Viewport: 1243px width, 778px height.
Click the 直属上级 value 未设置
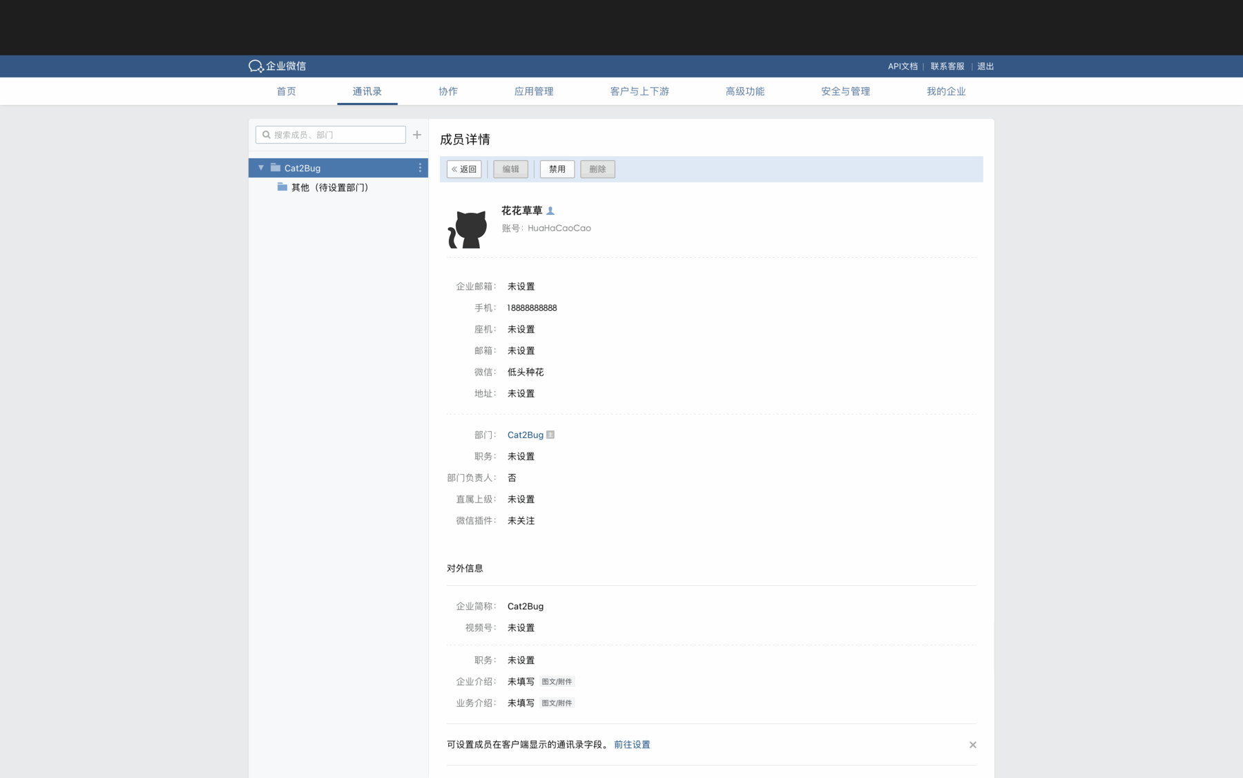tap(521, 500)
